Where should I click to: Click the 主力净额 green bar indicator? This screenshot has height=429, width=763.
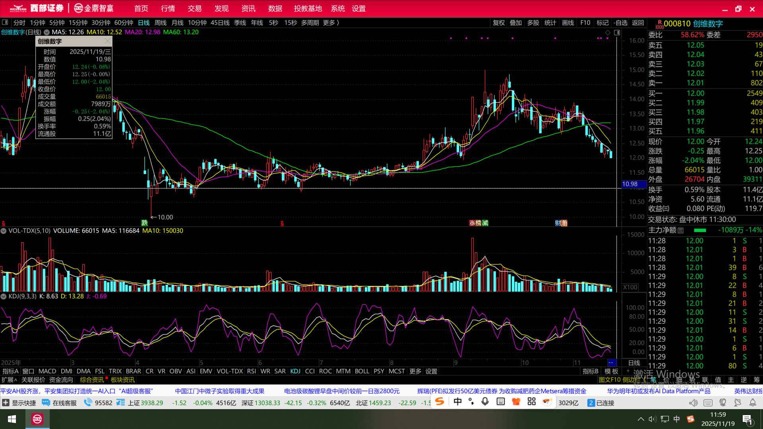click(700, 230)
